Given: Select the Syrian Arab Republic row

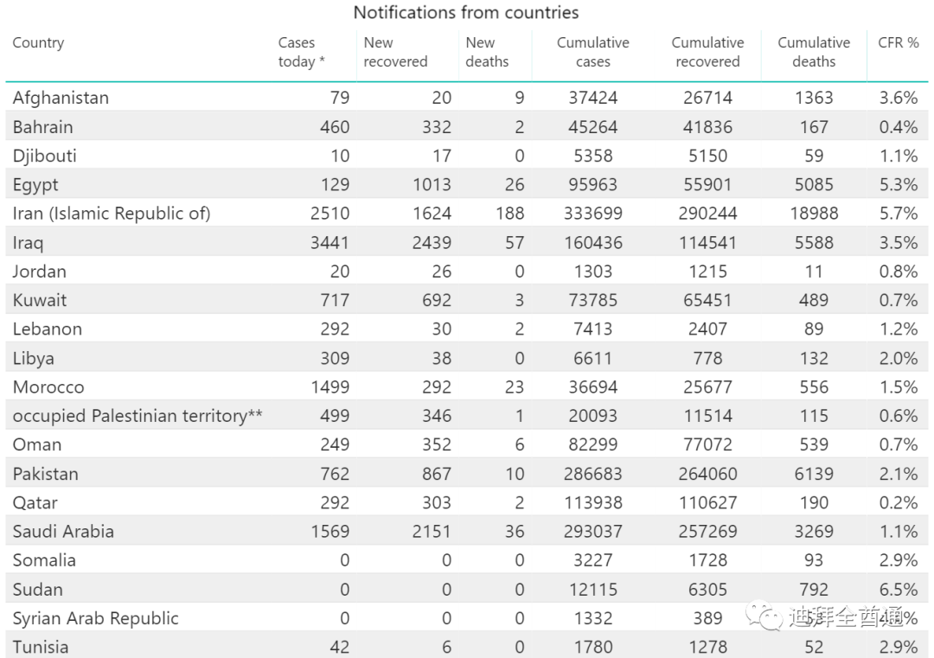Looking at the screenshot, I should tap(95, 618).
